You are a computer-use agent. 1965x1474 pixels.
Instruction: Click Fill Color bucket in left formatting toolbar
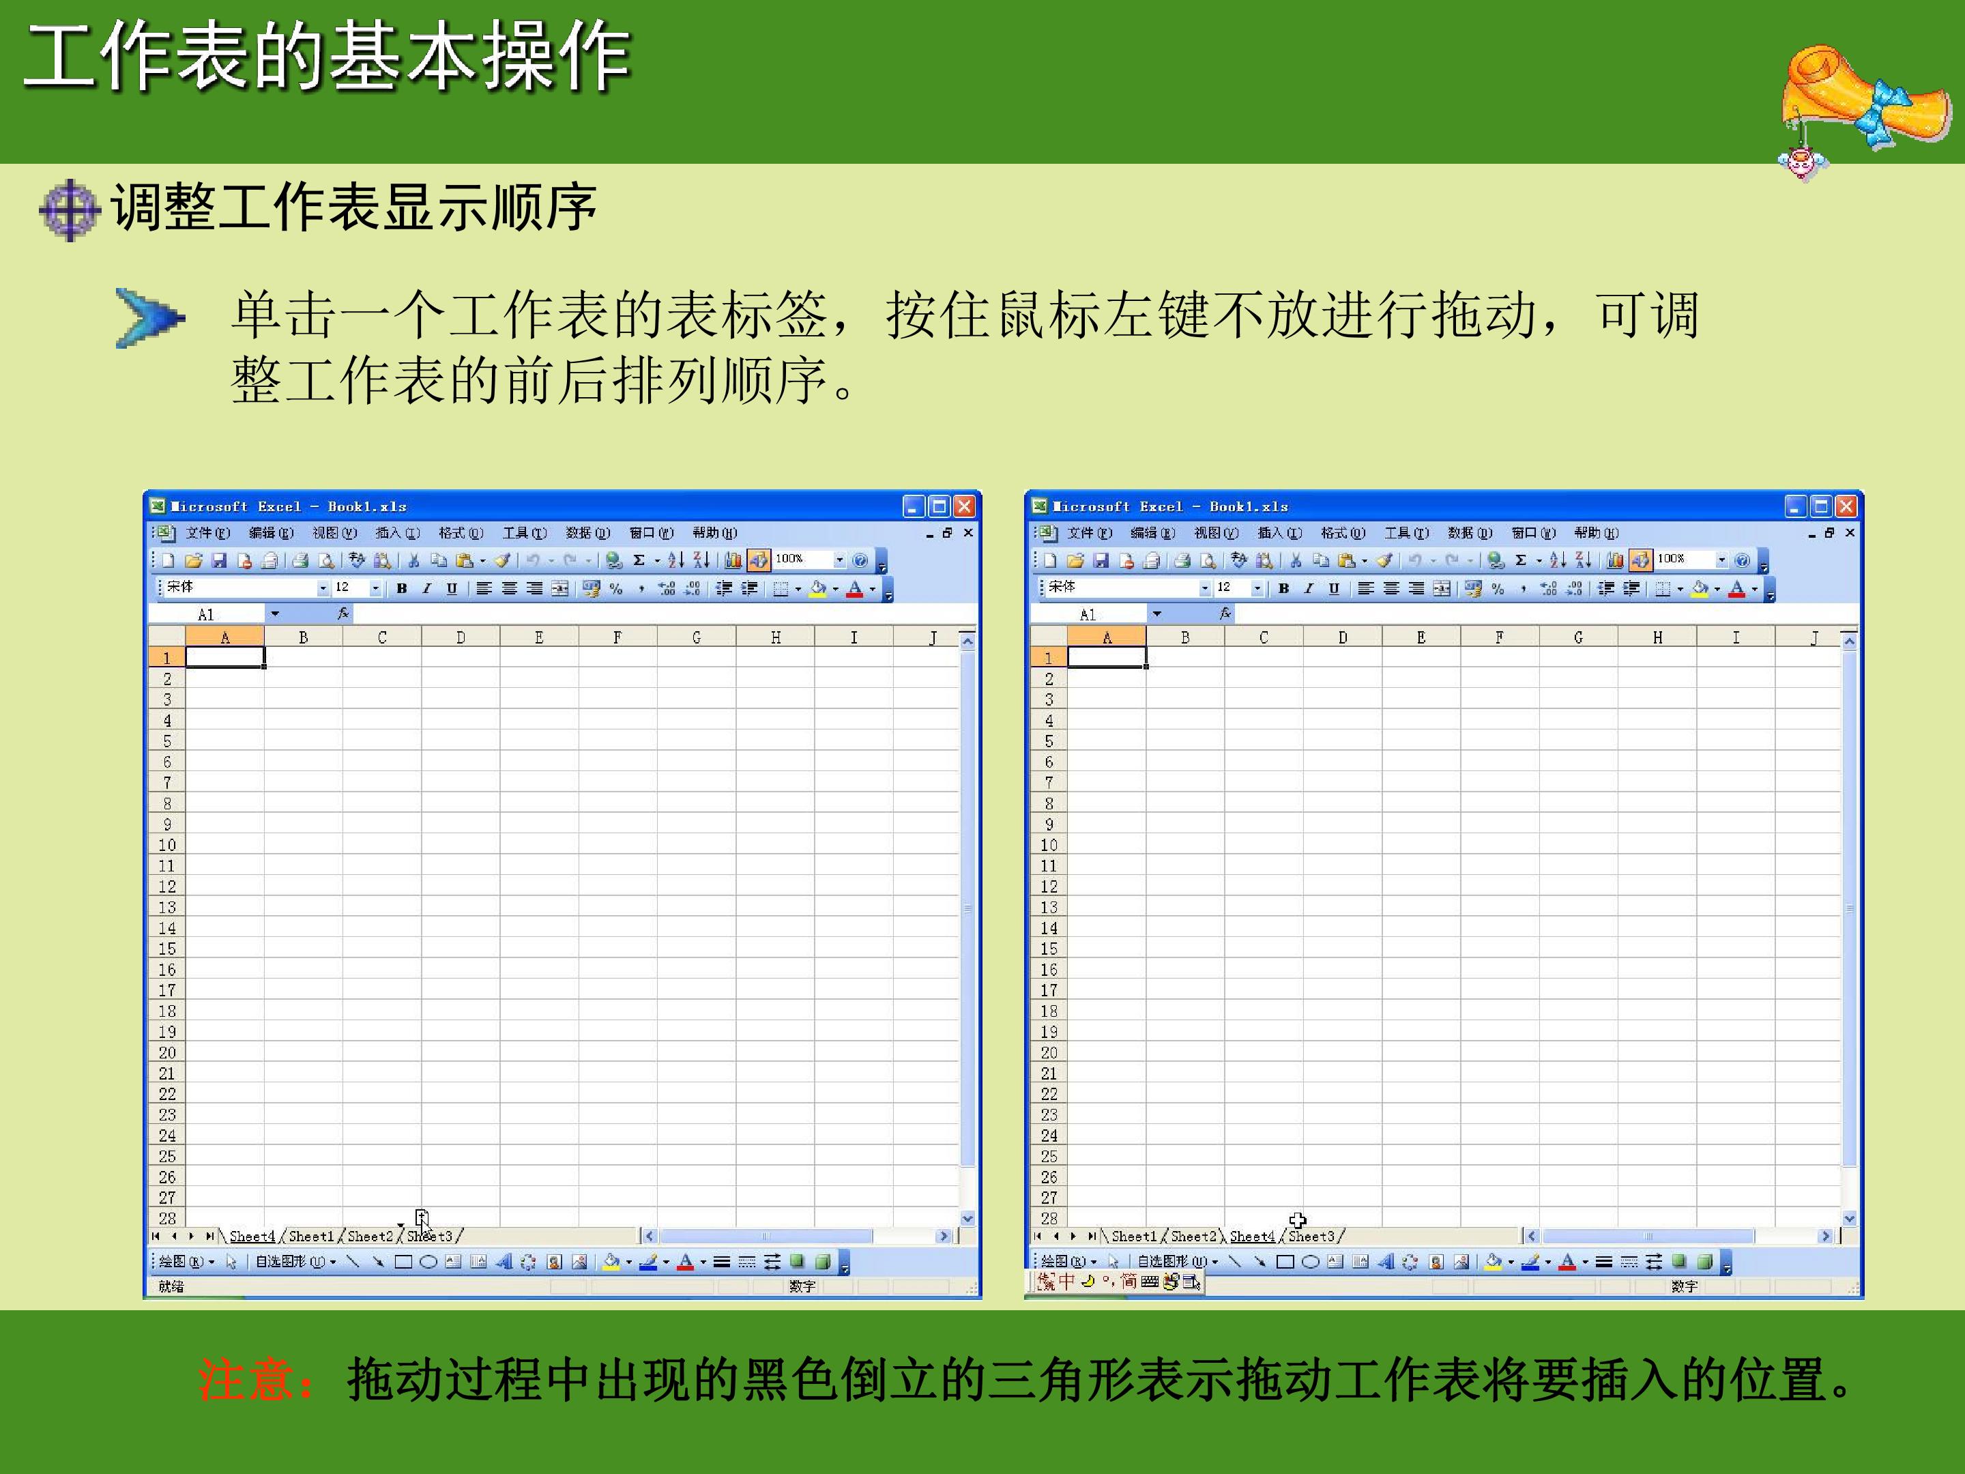817,588
